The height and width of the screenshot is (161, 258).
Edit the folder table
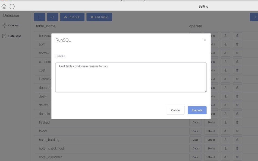pos(225,131)
